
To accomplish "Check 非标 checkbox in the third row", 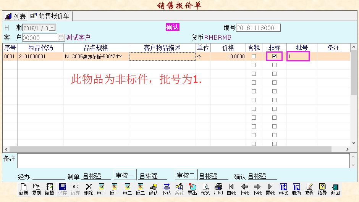I will 274,74.
